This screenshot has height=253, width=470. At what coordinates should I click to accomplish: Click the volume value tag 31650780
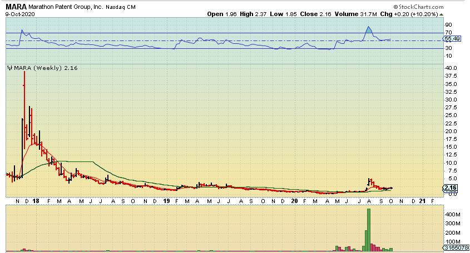click(x=456, y=247)
